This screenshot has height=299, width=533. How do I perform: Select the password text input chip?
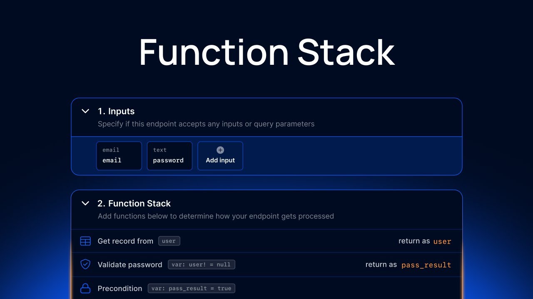(169, 156)
